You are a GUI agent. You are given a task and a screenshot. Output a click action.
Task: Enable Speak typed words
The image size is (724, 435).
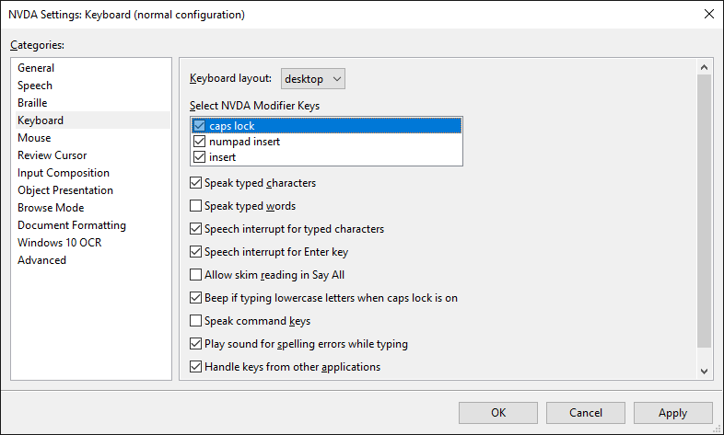point(196,205)
